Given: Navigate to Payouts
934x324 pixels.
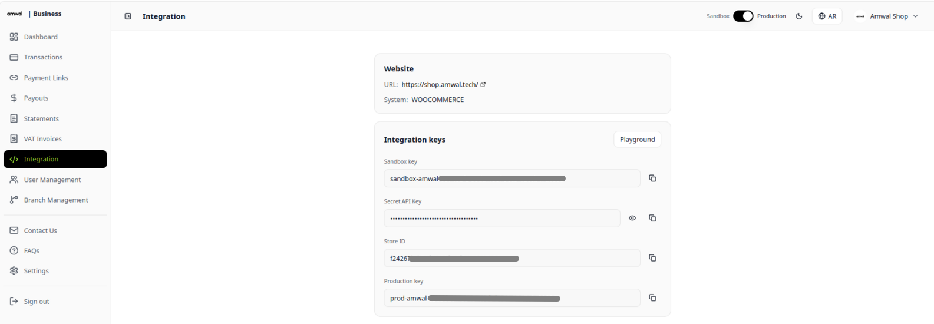Looking at the screenshot, I should (x=55, y=98).
